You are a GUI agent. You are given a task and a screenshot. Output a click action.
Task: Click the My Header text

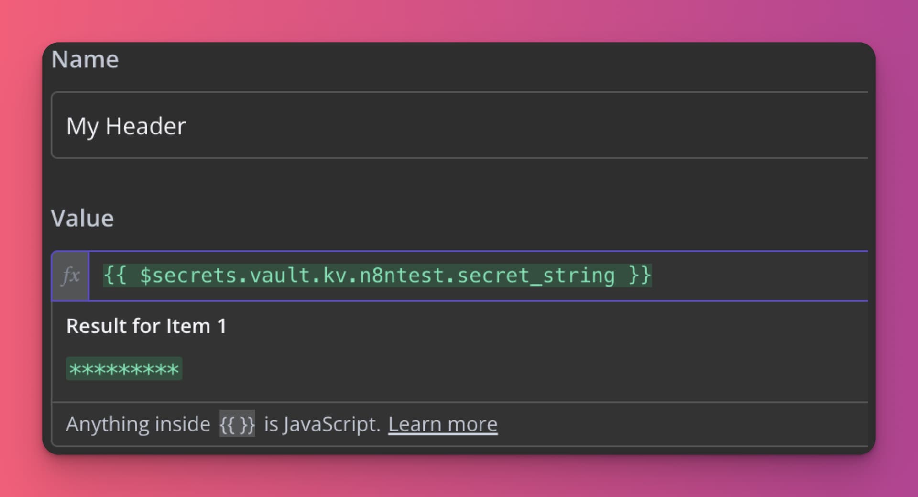click(126, 126)
